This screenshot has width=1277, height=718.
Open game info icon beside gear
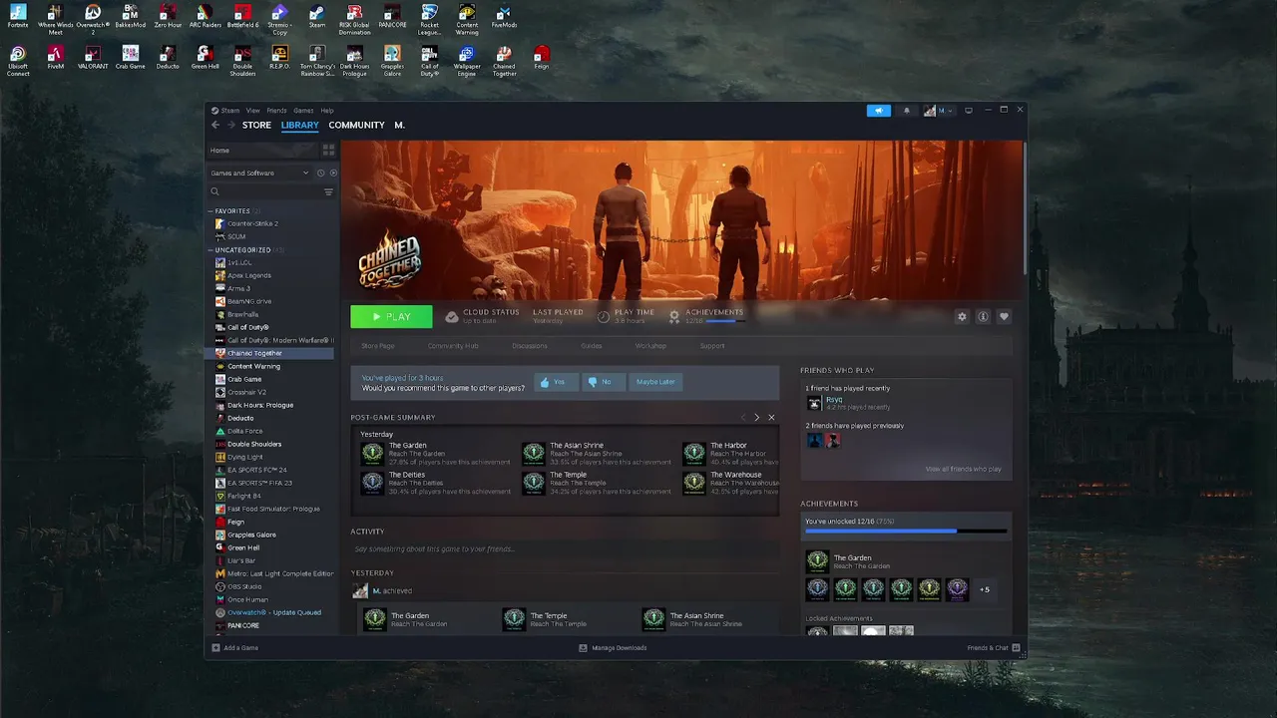pyautogui.click(x=983, y=316)
